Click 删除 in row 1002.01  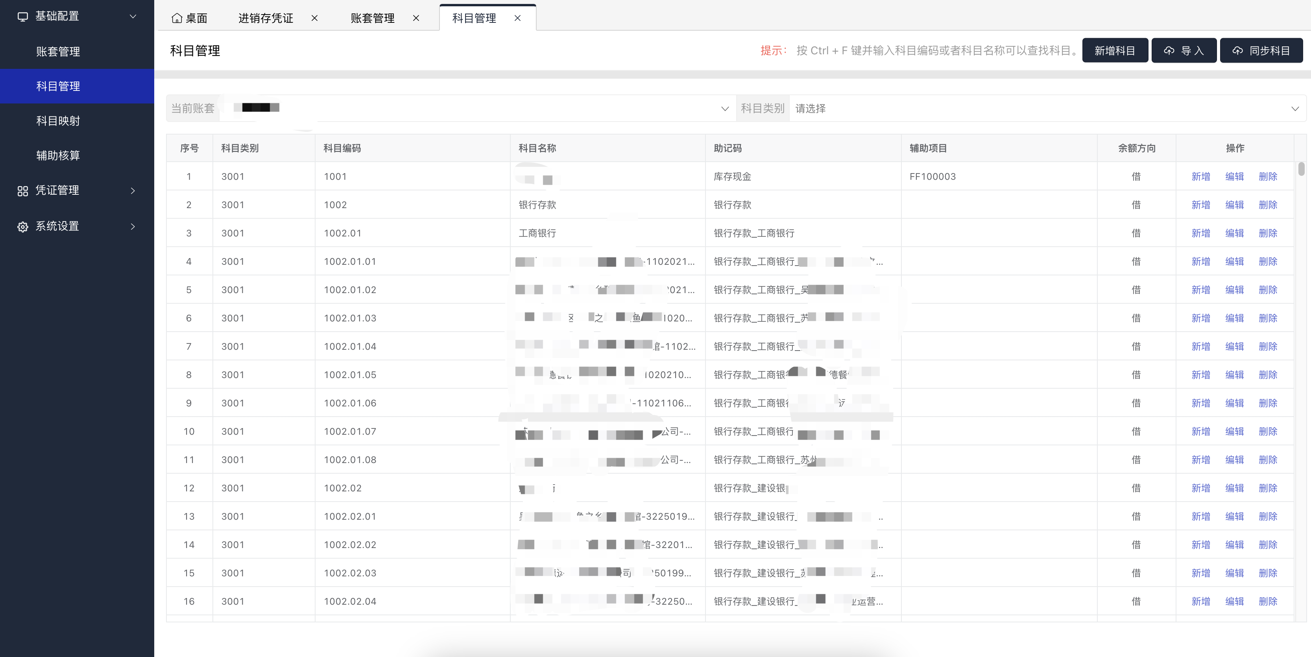point(1268,233)
